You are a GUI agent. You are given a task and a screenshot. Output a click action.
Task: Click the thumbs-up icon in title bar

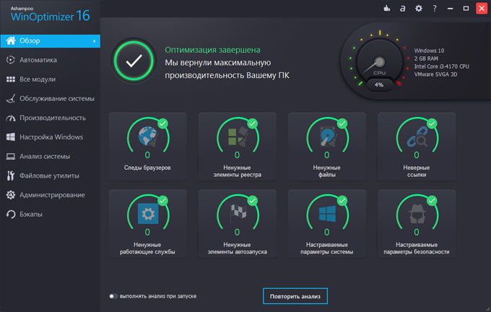[387, 8]
